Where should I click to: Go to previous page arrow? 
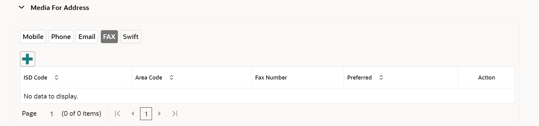pyautogui.click(x=133, y=114)
